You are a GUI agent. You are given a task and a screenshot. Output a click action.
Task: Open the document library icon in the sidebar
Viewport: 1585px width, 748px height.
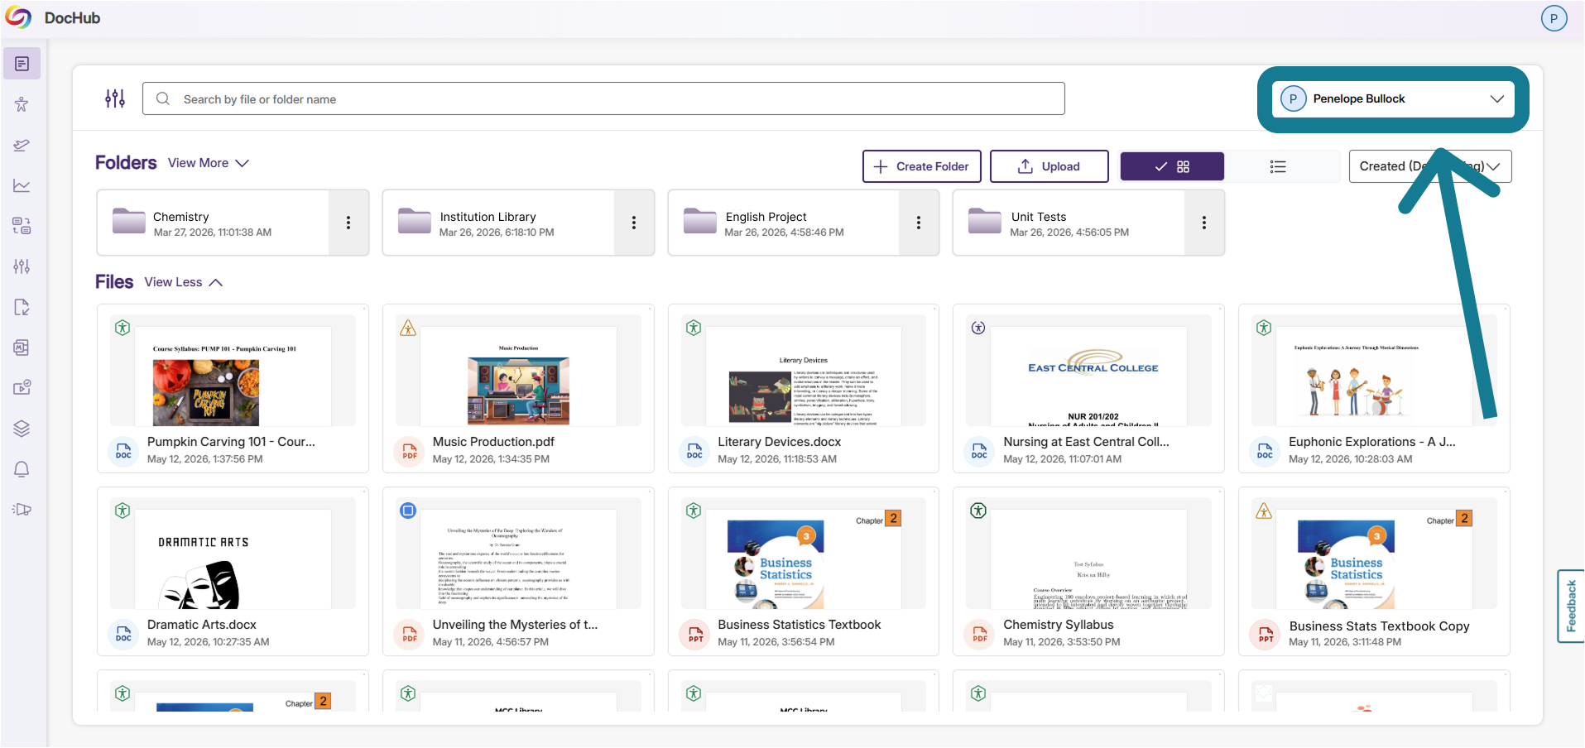(x=22, y=64)
